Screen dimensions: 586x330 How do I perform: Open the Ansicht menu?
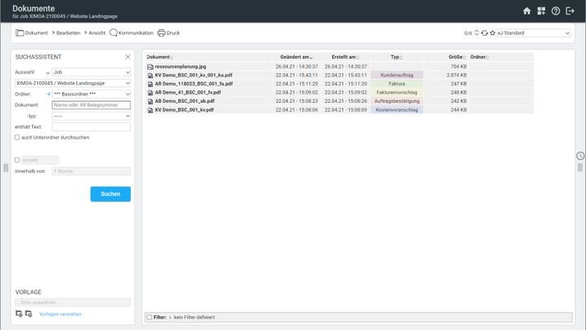point(96,33)
